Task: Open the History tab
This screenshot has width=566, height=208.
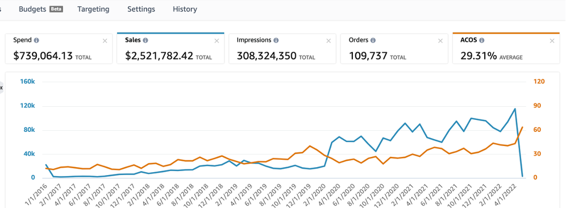Action: (x=185, y=9)
